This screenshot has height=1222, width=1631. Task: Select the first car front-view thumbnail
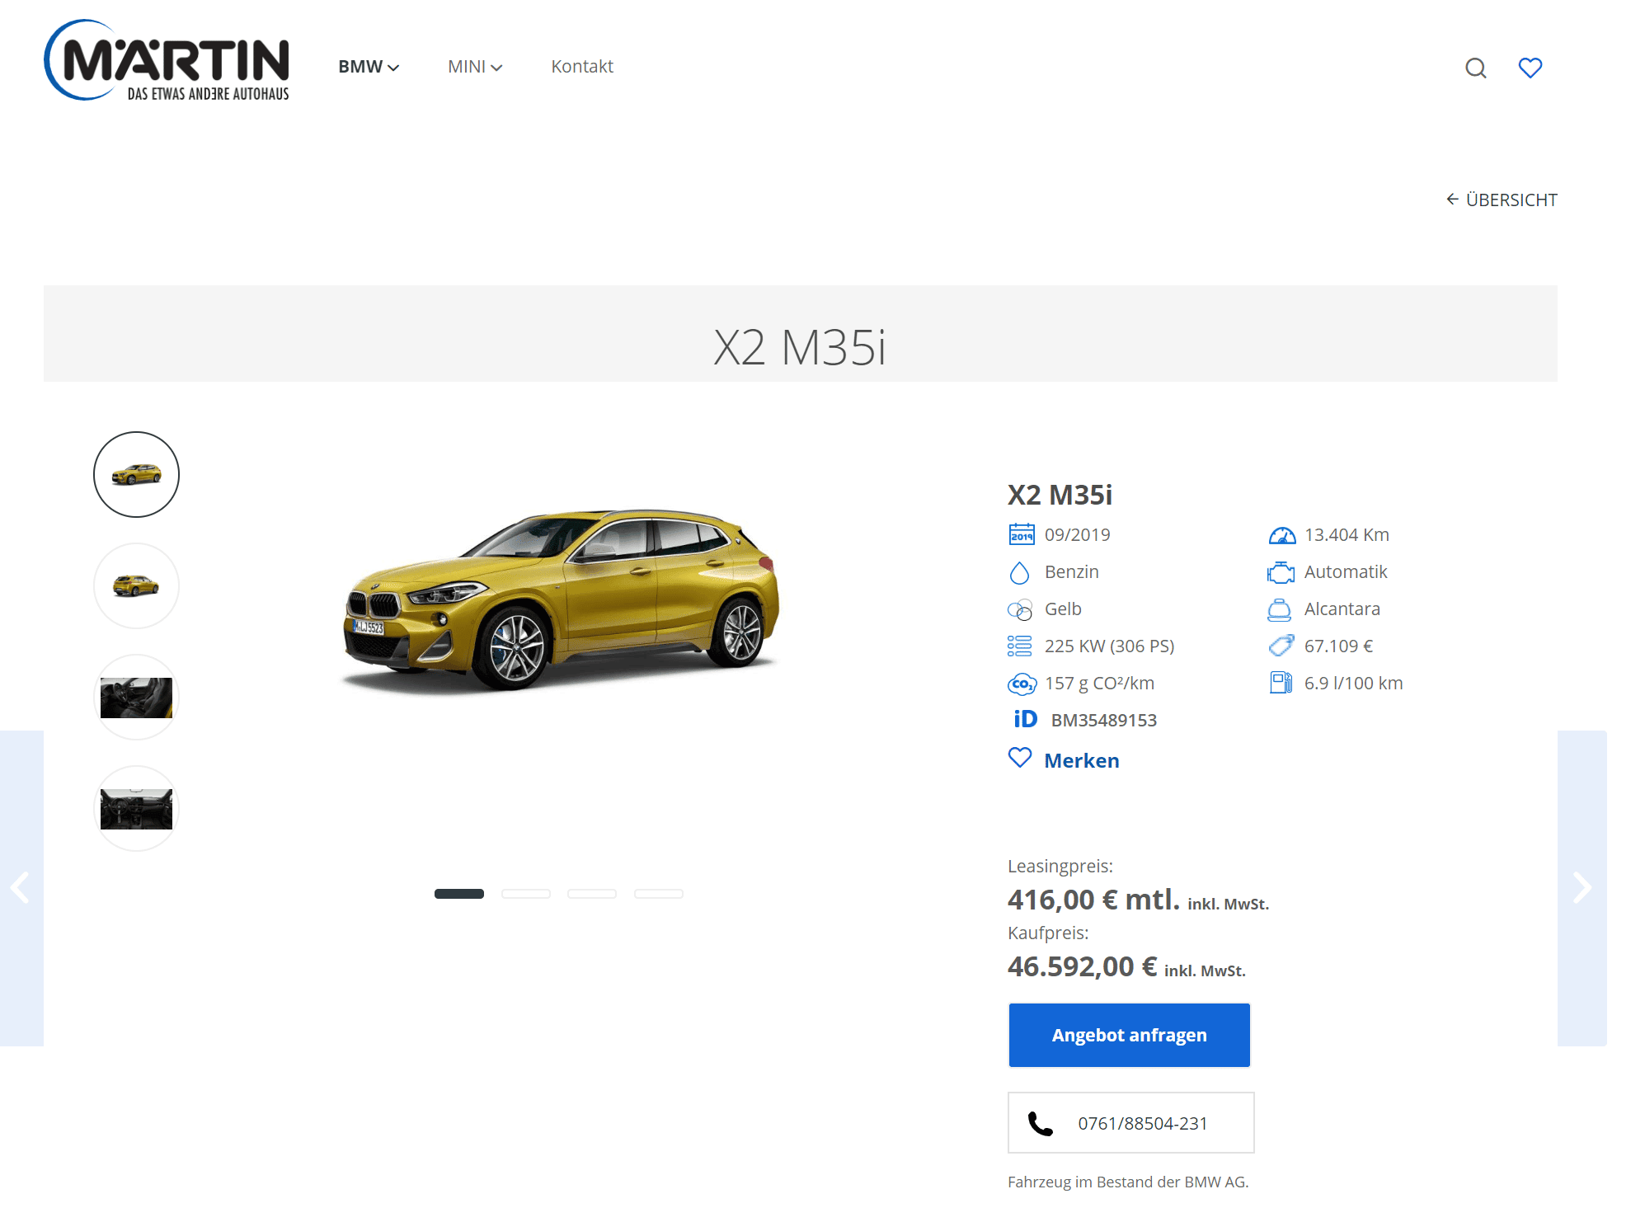tap(136, 474)
